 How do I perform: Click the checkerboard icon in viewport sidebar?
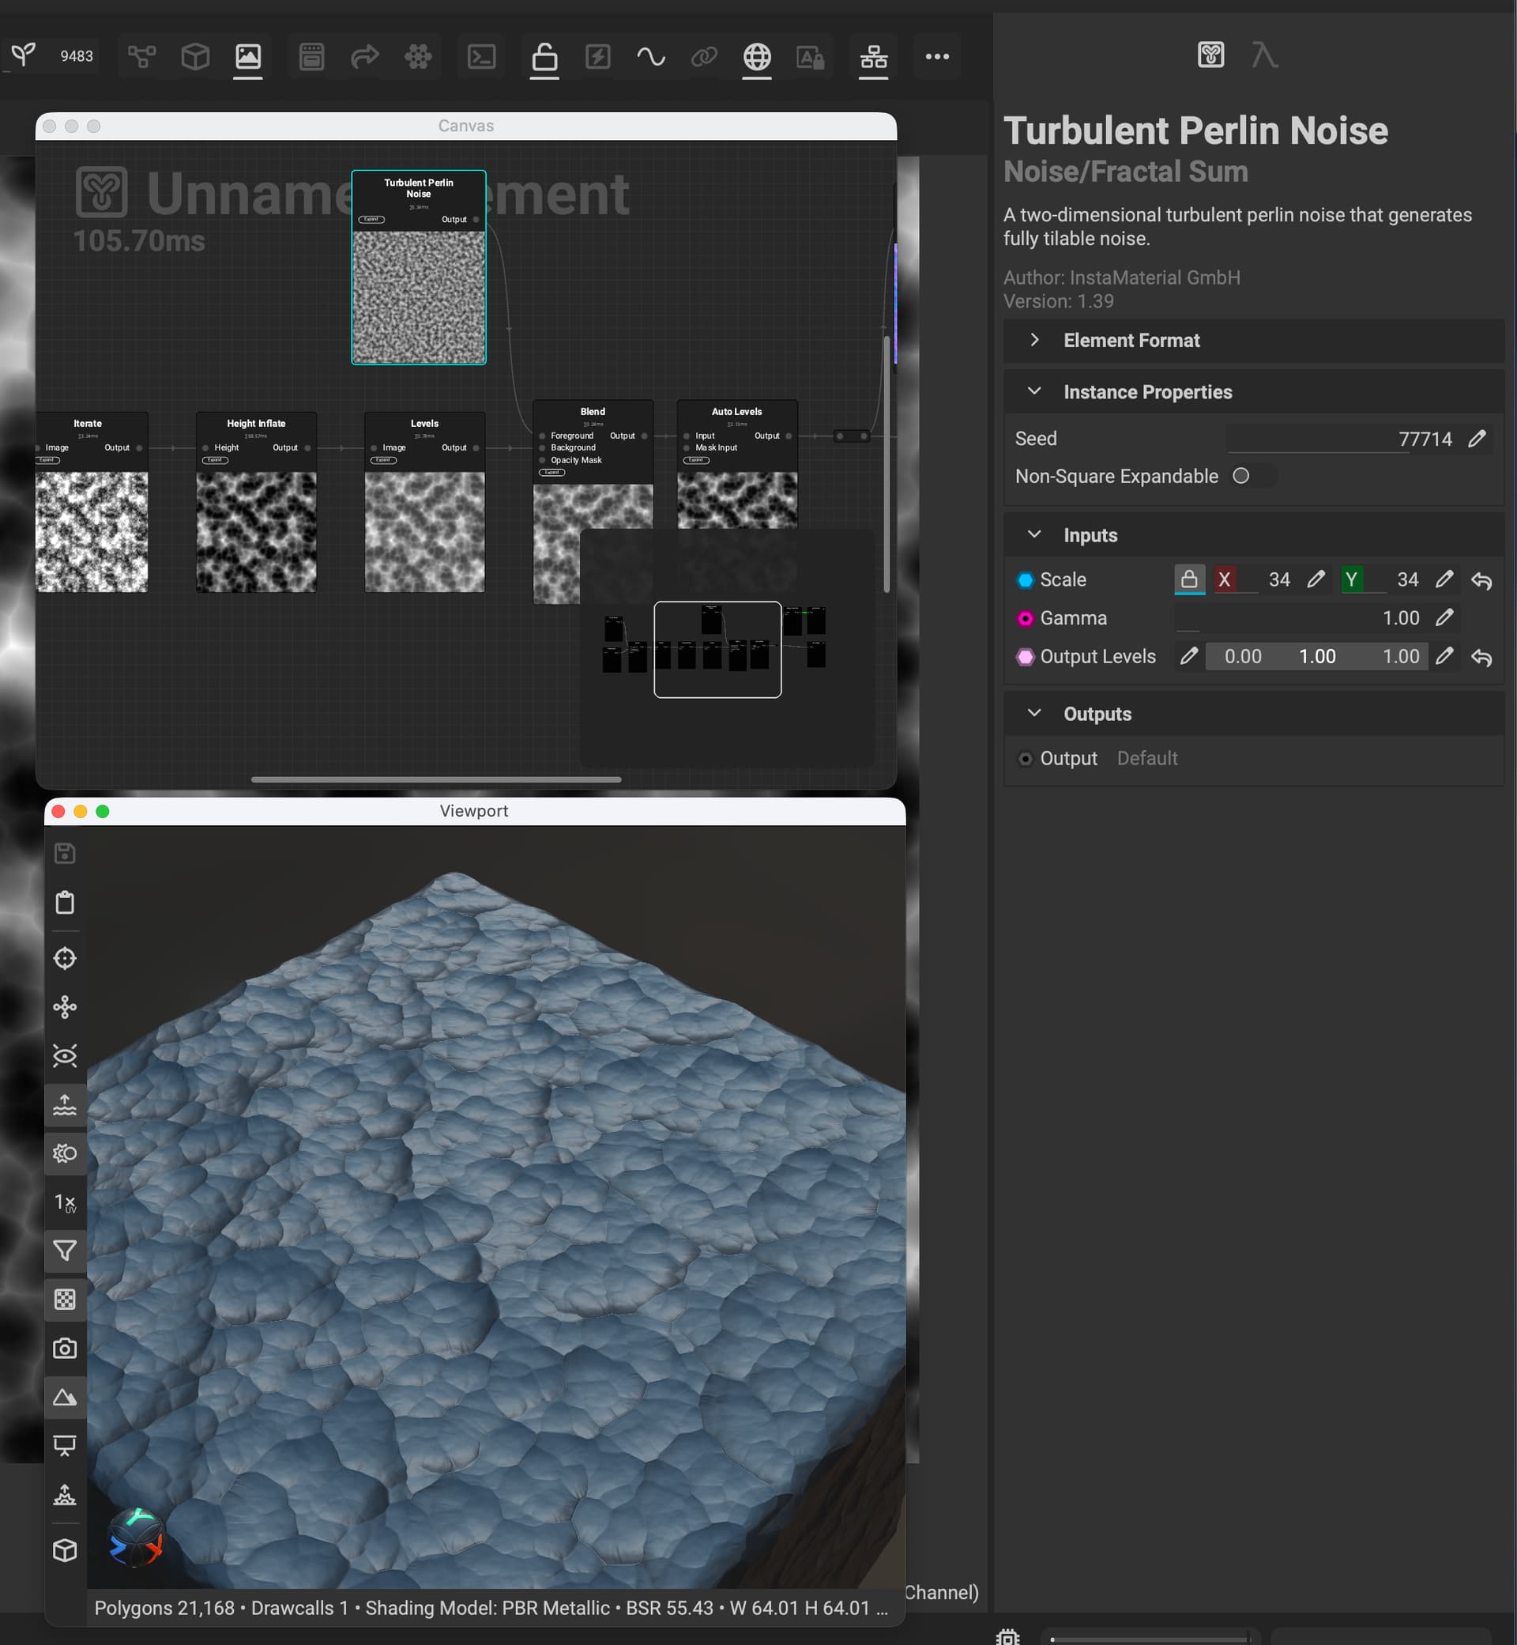click(x=65, y=1300)
